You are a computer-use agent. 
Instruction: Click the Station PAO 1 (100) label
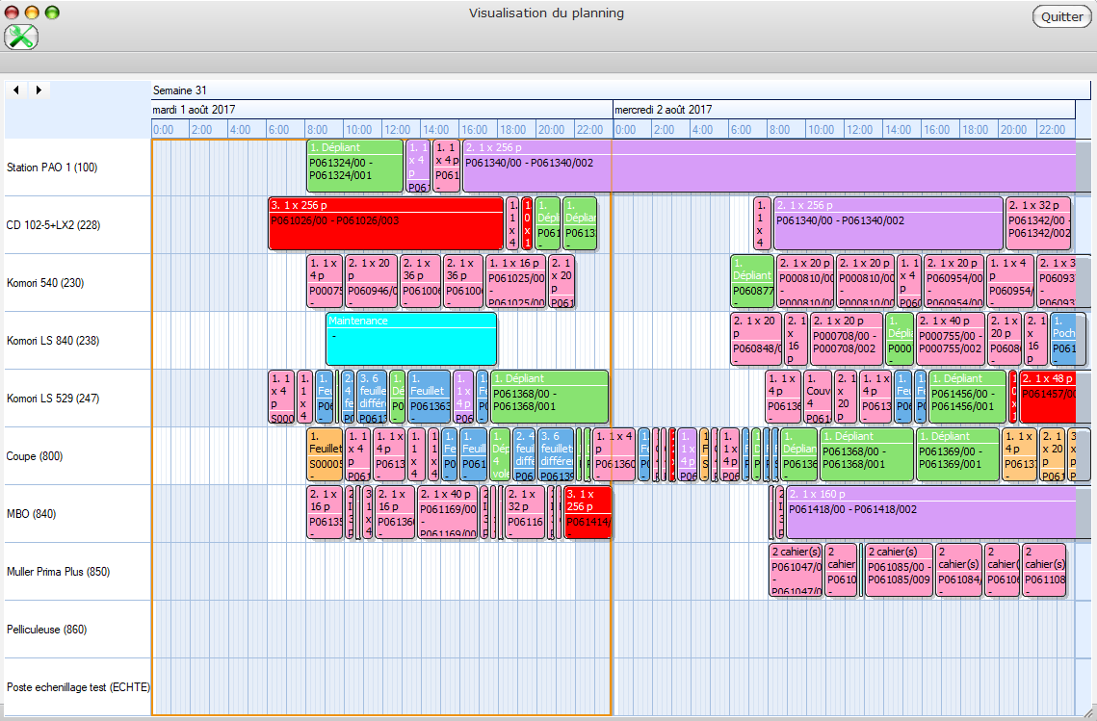pos(51,167)
